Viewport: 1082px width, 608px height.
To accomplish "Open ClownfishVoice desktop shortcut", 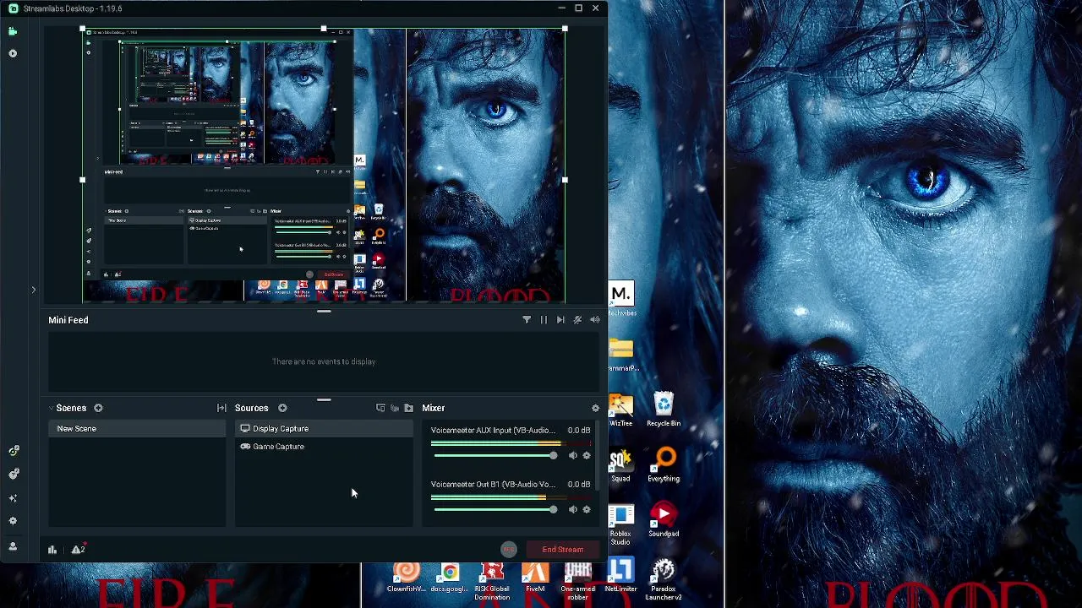I will (407, 578).
